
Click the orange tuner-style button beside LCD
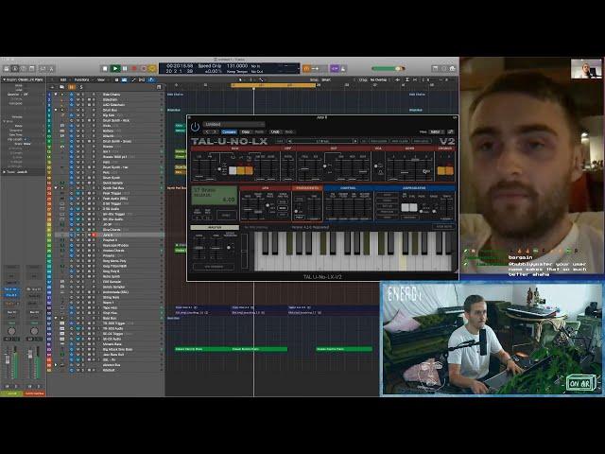click(x=306, y=68)
